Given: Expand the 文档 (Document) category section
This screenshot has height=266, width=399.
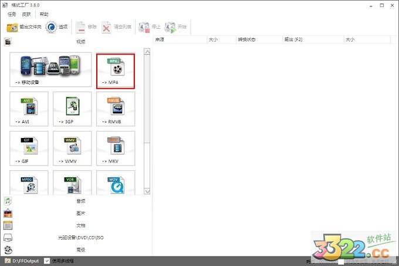Looking at the screenshot, I should [x=80, y=225].
